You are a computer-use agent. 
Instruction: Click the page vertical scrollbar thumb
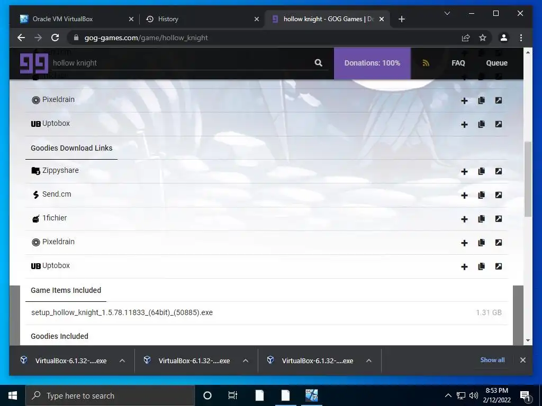pyautogui.click(x=528, y=179)
